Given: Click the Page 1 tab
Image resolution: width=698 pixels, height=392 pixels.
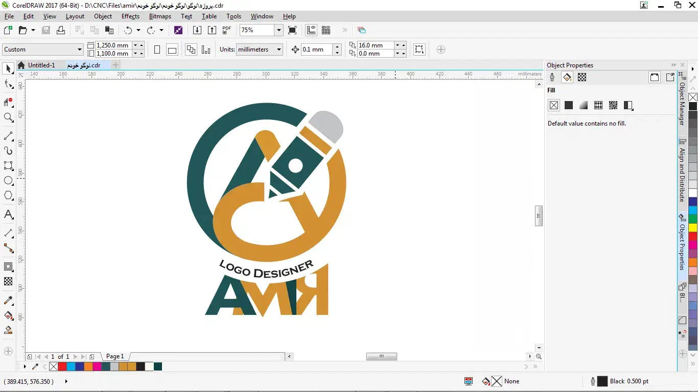Looking at the screenshot, I should (x=115, y=356).
